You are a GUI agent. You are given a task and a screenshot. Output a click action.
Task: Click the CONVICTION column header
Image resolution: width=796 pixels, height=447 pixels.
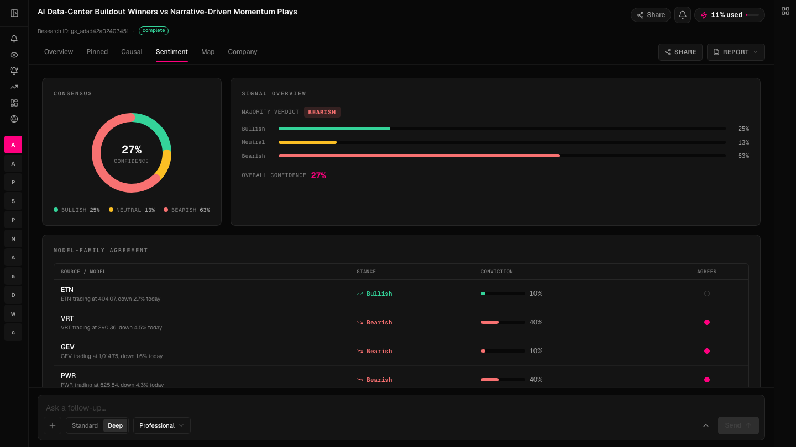pos(497,272)
